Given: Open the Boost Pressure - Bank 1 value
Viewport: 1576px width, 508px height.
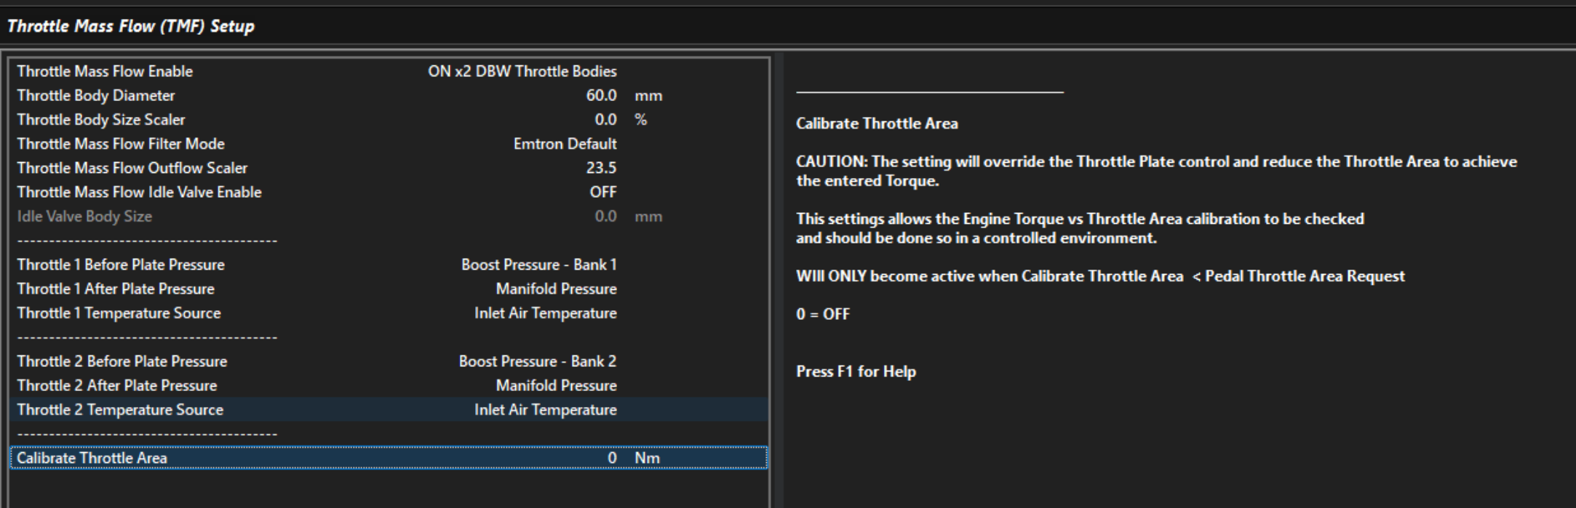Looking at the screenshot, I should click(538, 265).
